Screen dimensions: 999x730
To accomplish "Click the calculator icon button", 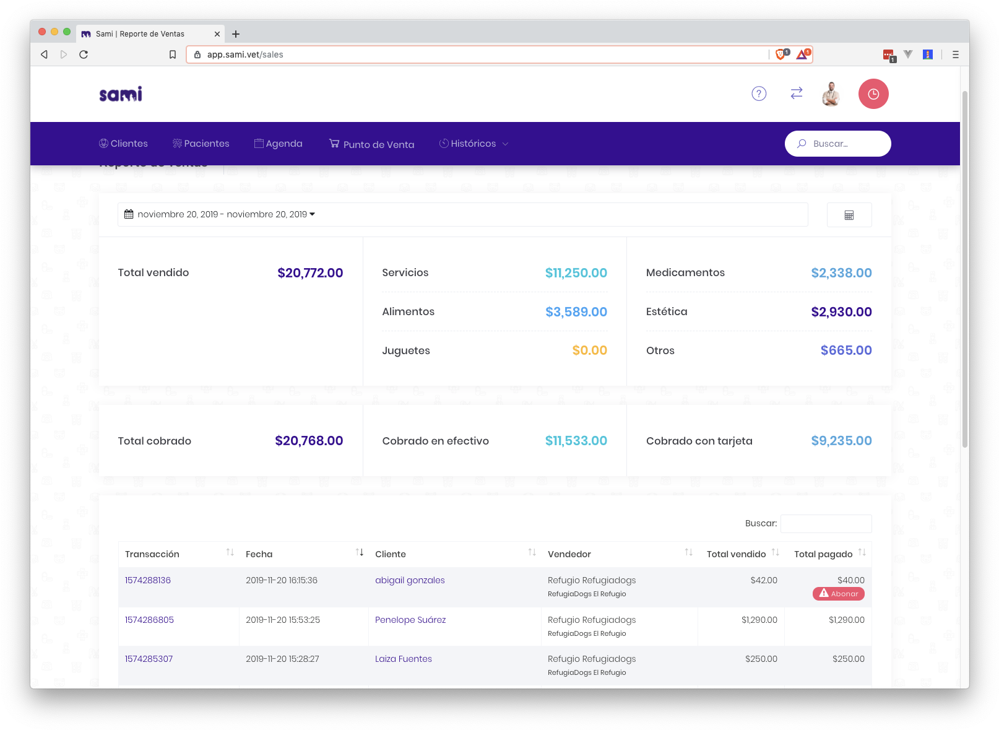I will tap(849, 215).
